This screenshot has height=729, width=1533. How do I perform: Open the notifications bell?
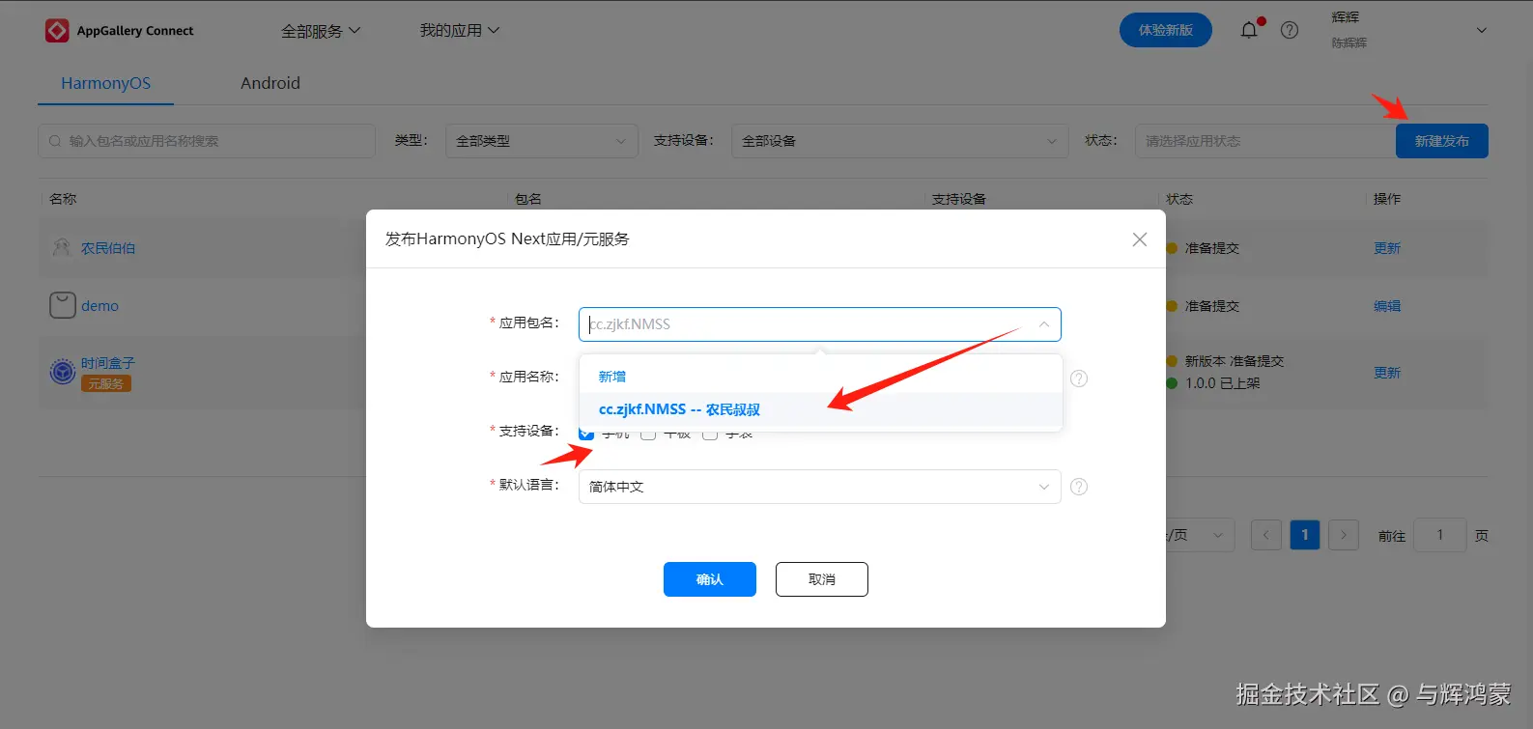click(1249, 30)
